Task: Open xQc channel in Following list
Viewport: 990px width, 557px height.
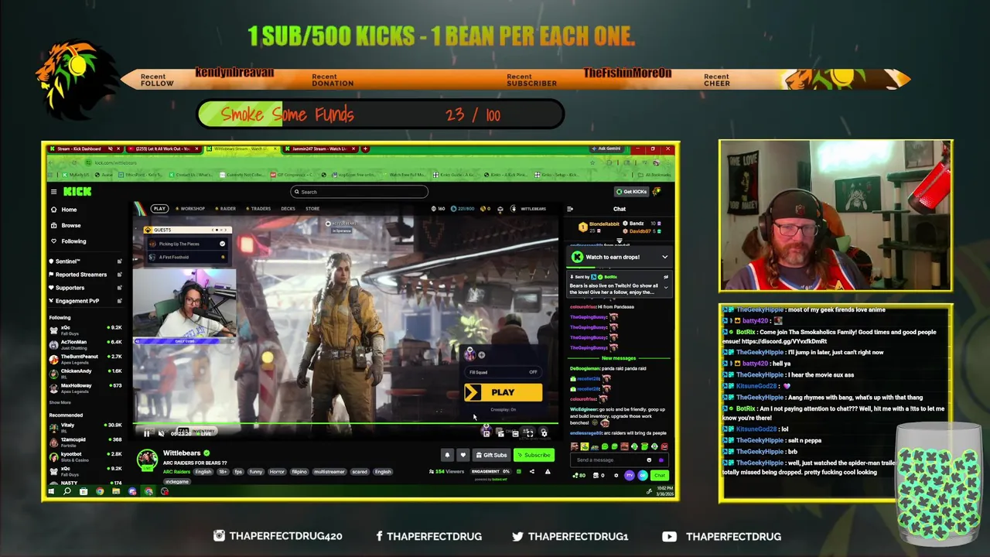Action: [85, 330]
